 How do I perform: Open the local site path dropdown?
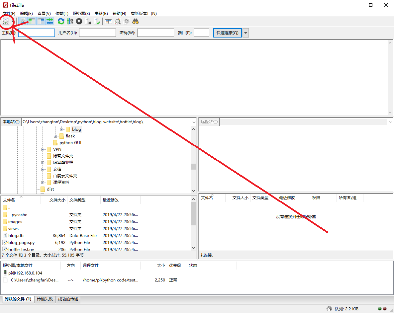tap(194, 122)
